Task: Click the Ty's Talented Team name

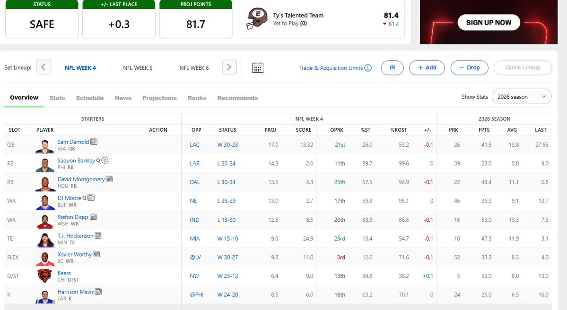Action: tap(298, 15)
